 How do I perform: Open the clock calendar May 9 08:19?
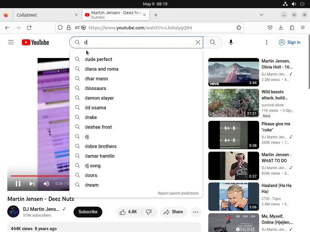(x=155, y=4)
